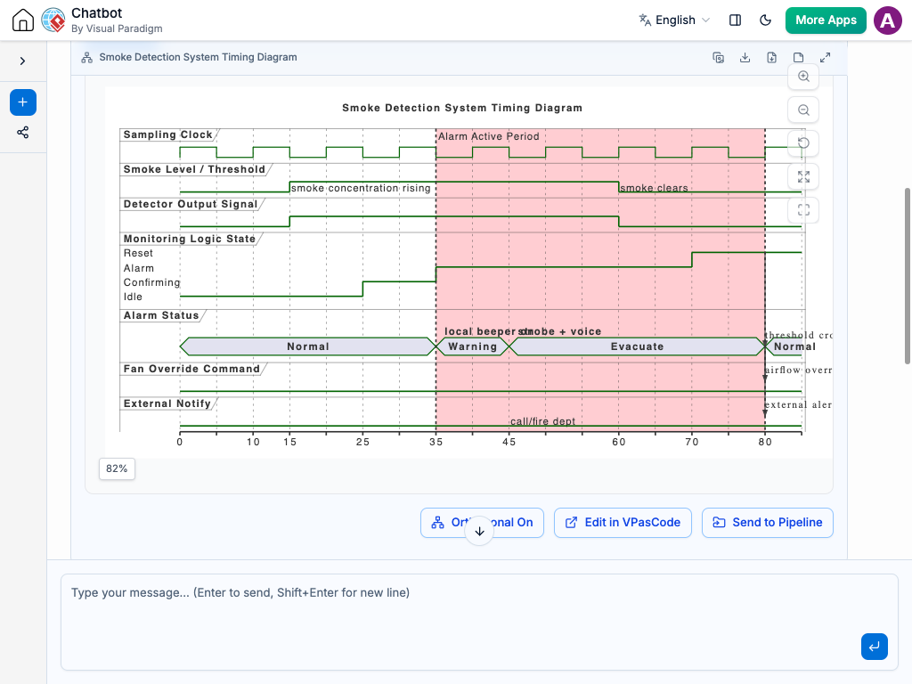Click Send to Pipeline button
This screenshot has height=684, width=912.
767,522
